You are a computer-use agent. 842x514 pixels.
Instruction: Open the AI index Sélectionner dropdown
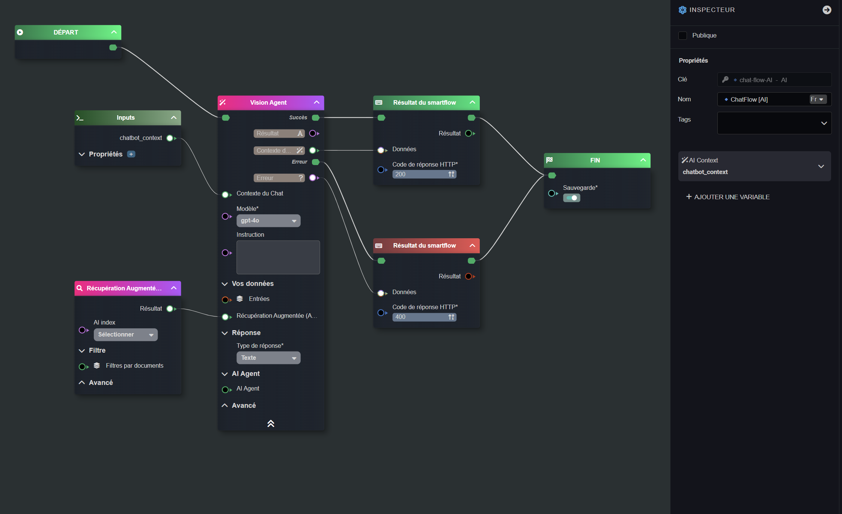pyautogui.click(x=125, y=335)
